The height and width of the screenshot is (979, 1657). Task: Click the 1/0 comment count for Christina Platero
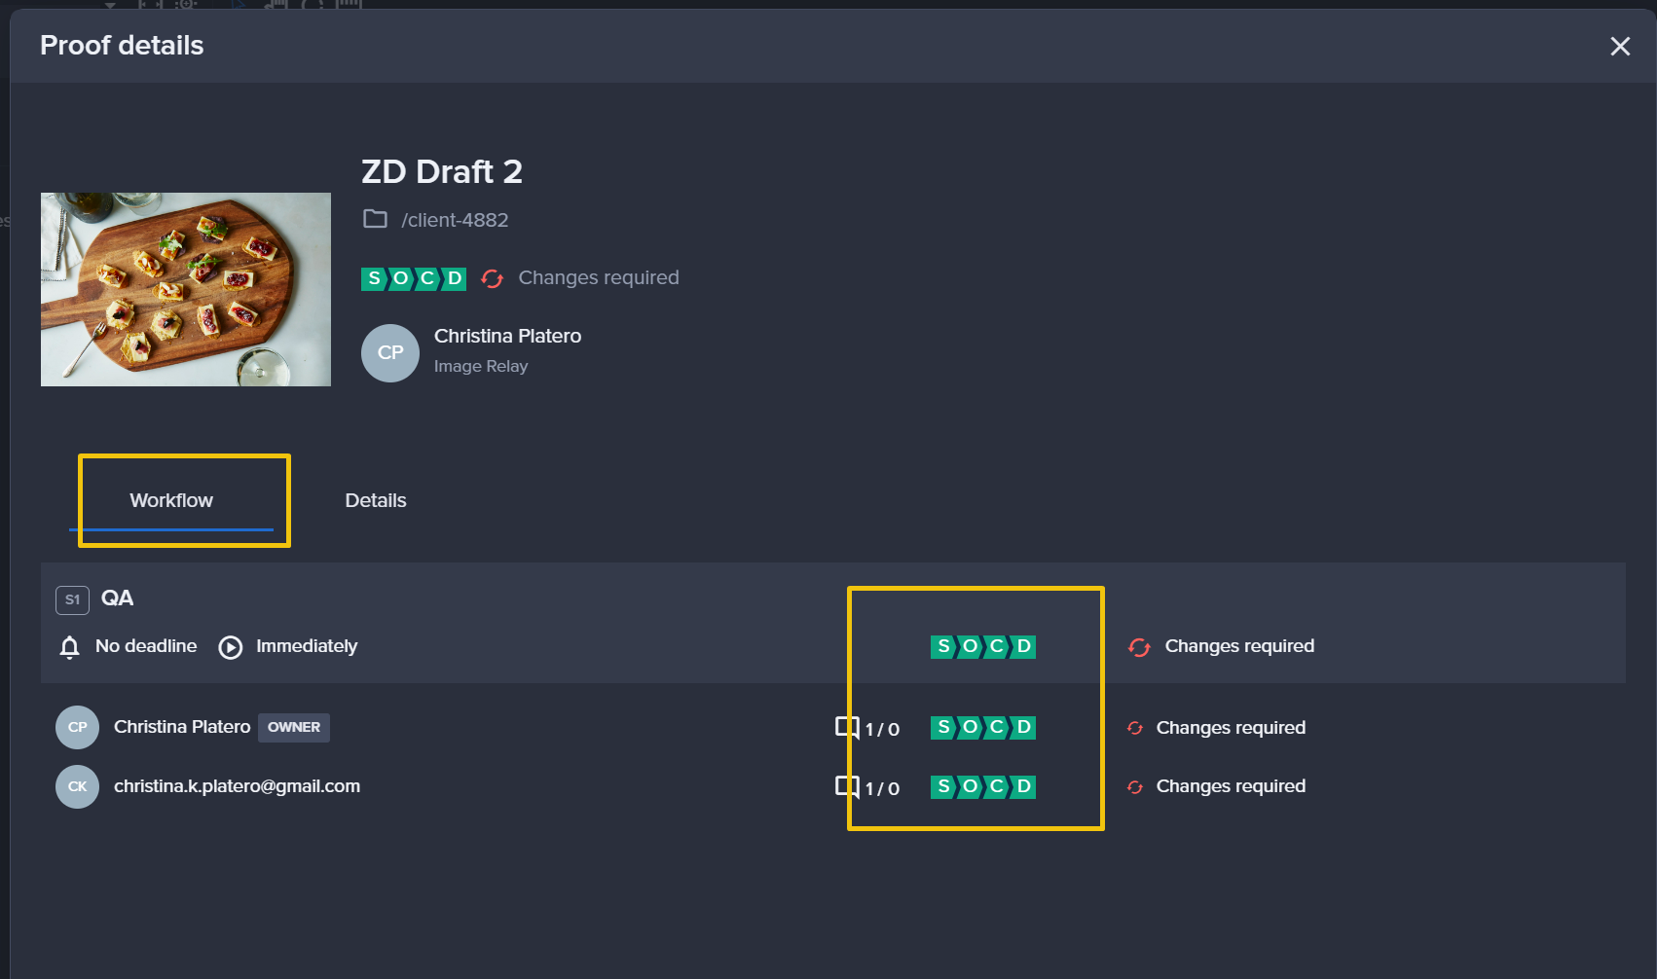[882, 729]
